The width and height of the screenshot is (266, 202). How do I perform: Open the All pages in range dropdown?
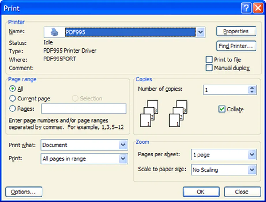[x=123, y=159]
